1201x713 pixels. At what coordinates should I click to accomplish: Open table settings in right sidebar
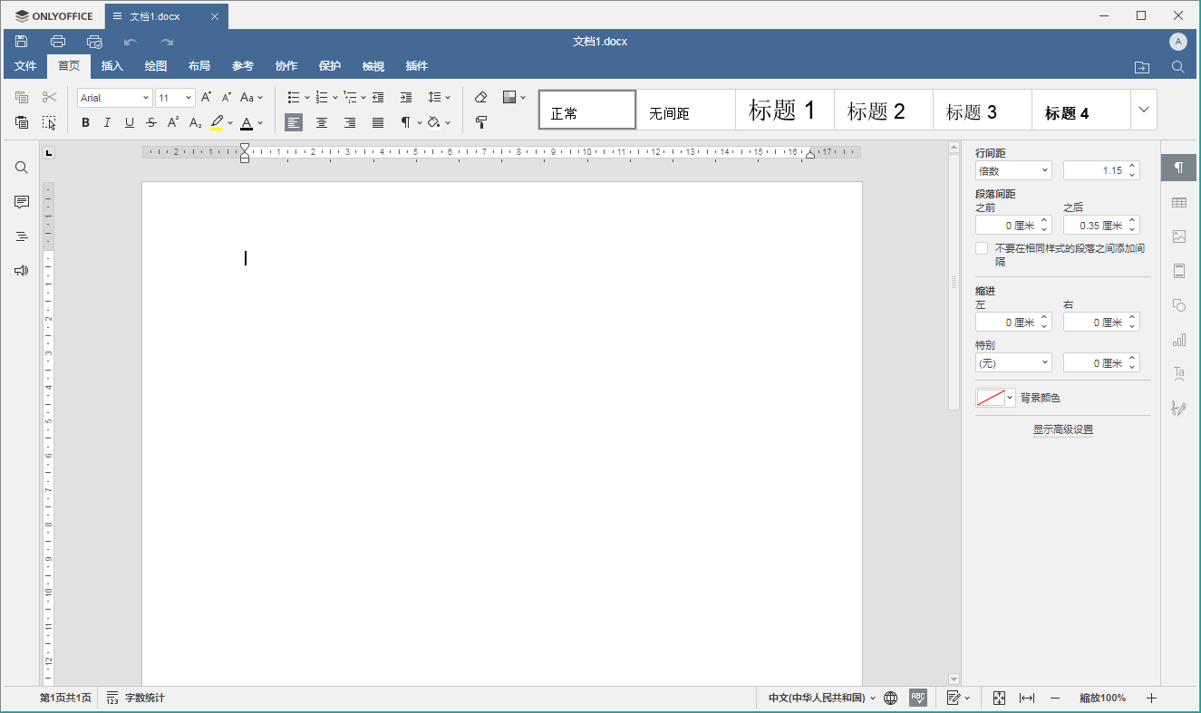[1178, 202]
